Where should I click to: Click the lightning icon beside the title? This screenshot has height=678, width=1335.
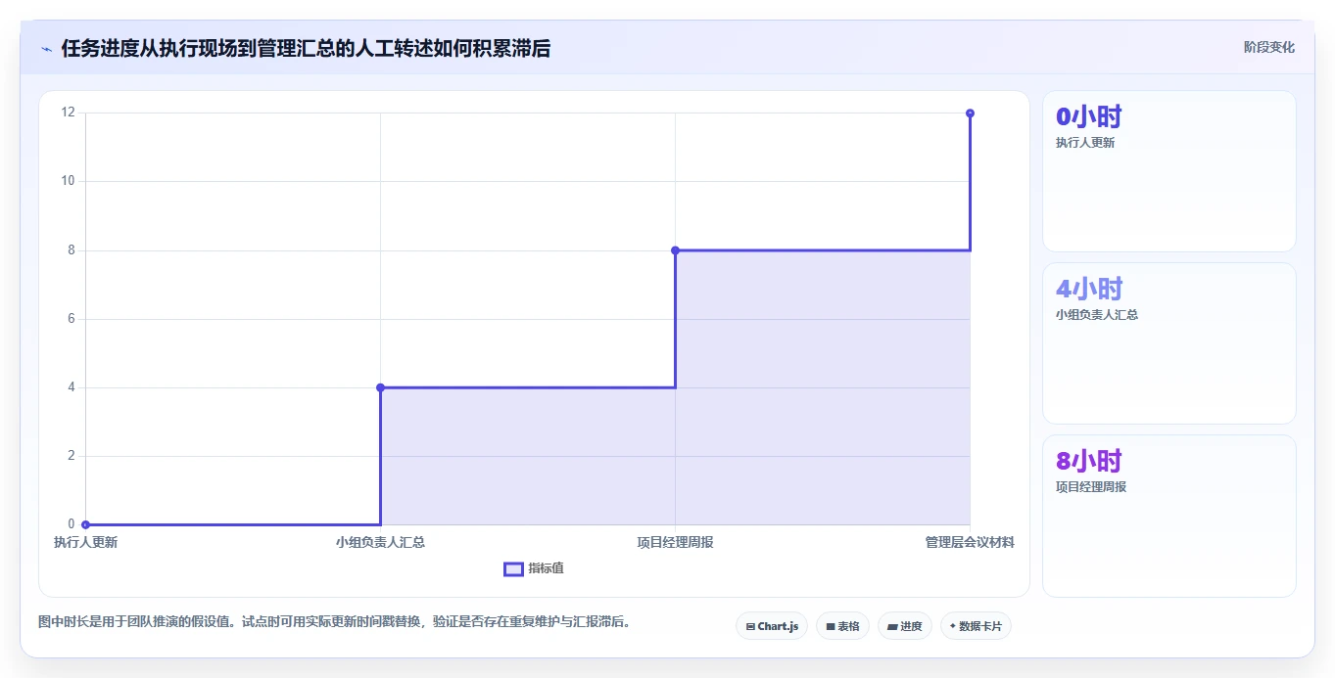click(x=46, y=49)
